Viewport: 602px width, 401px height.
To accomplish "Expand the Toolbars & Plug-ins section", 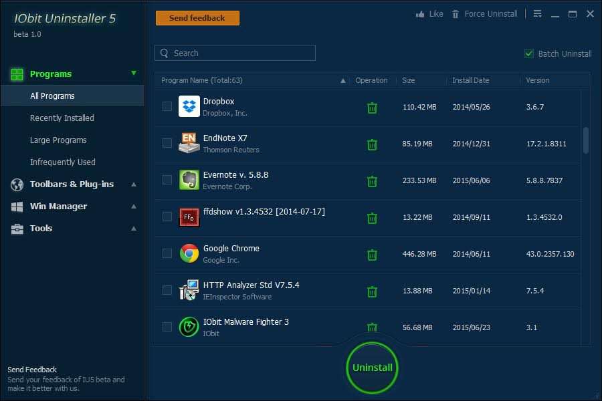I will (x=134, y=184).
